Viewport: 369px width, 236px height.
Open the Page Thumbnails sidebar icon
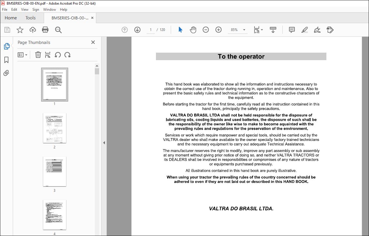point(6,46)
